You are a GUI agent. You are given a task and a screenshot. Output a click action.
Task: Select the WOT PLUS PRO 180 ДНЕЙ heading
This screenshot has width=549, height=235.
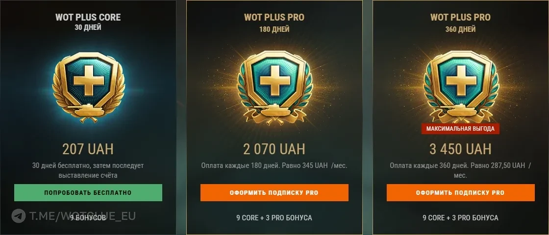click(274, 23)
